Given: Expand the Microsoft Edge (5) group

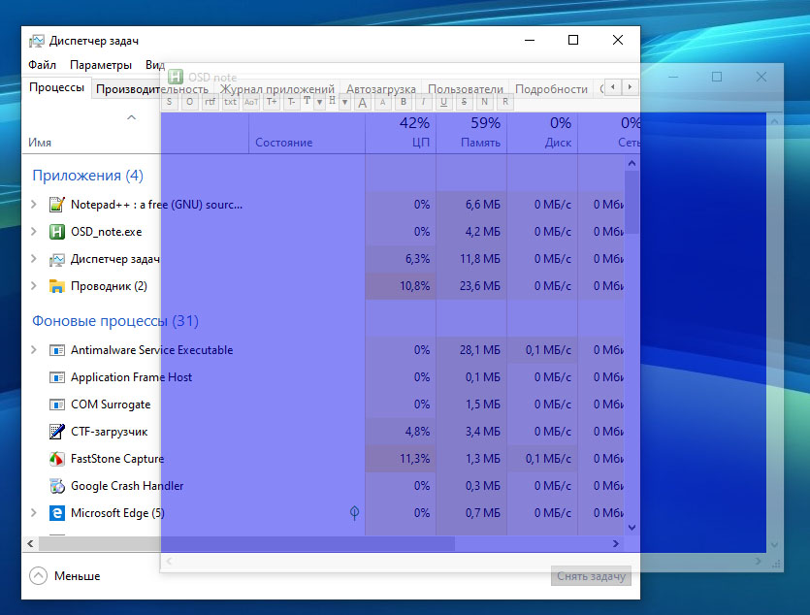Looking at the screenshot, I should pos(34,513).
